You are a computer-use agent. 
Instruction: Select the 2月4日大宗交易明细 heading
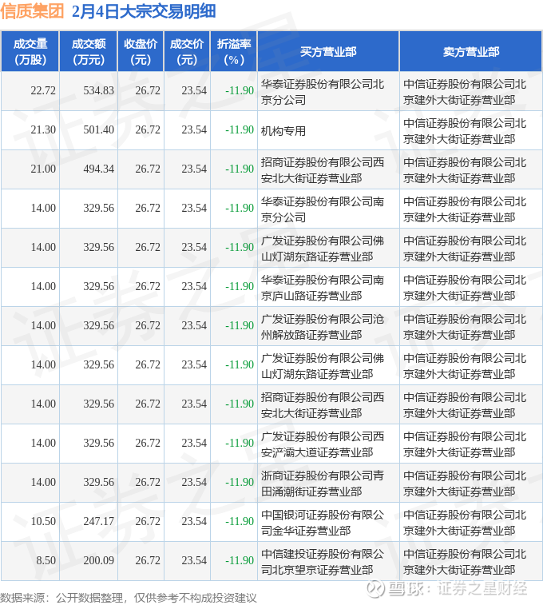click(x=144, y=11)
